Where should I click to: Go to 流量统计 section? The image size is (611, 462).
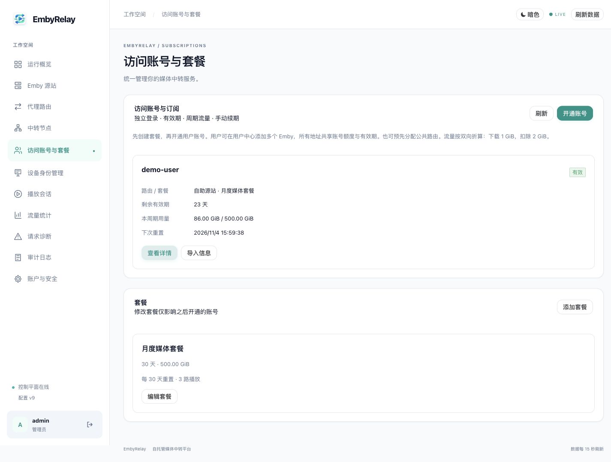pyautogui.click(x=54, y=215)
